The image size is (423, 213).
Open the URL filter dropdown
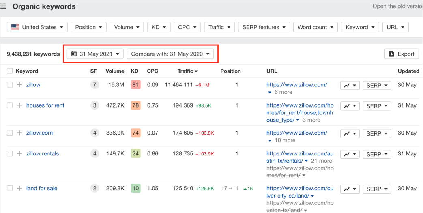395,27
